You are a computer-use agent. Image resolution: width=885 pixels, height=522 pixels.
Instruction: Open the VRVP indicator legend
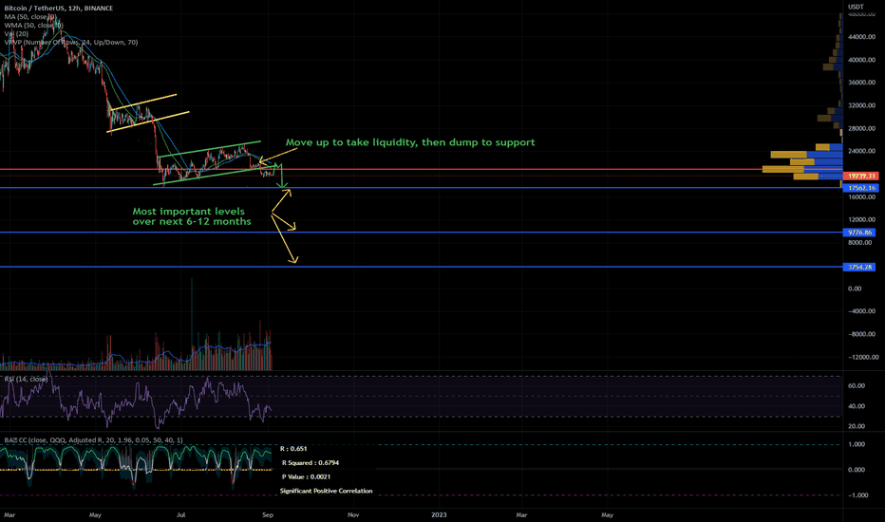pos(70,43)
